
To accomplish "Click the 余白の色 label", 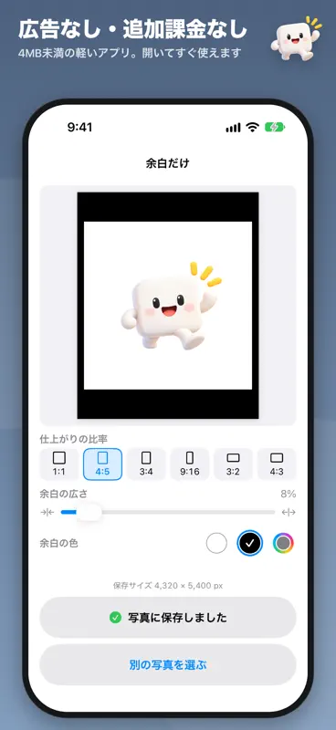I will tap(58, 543).
